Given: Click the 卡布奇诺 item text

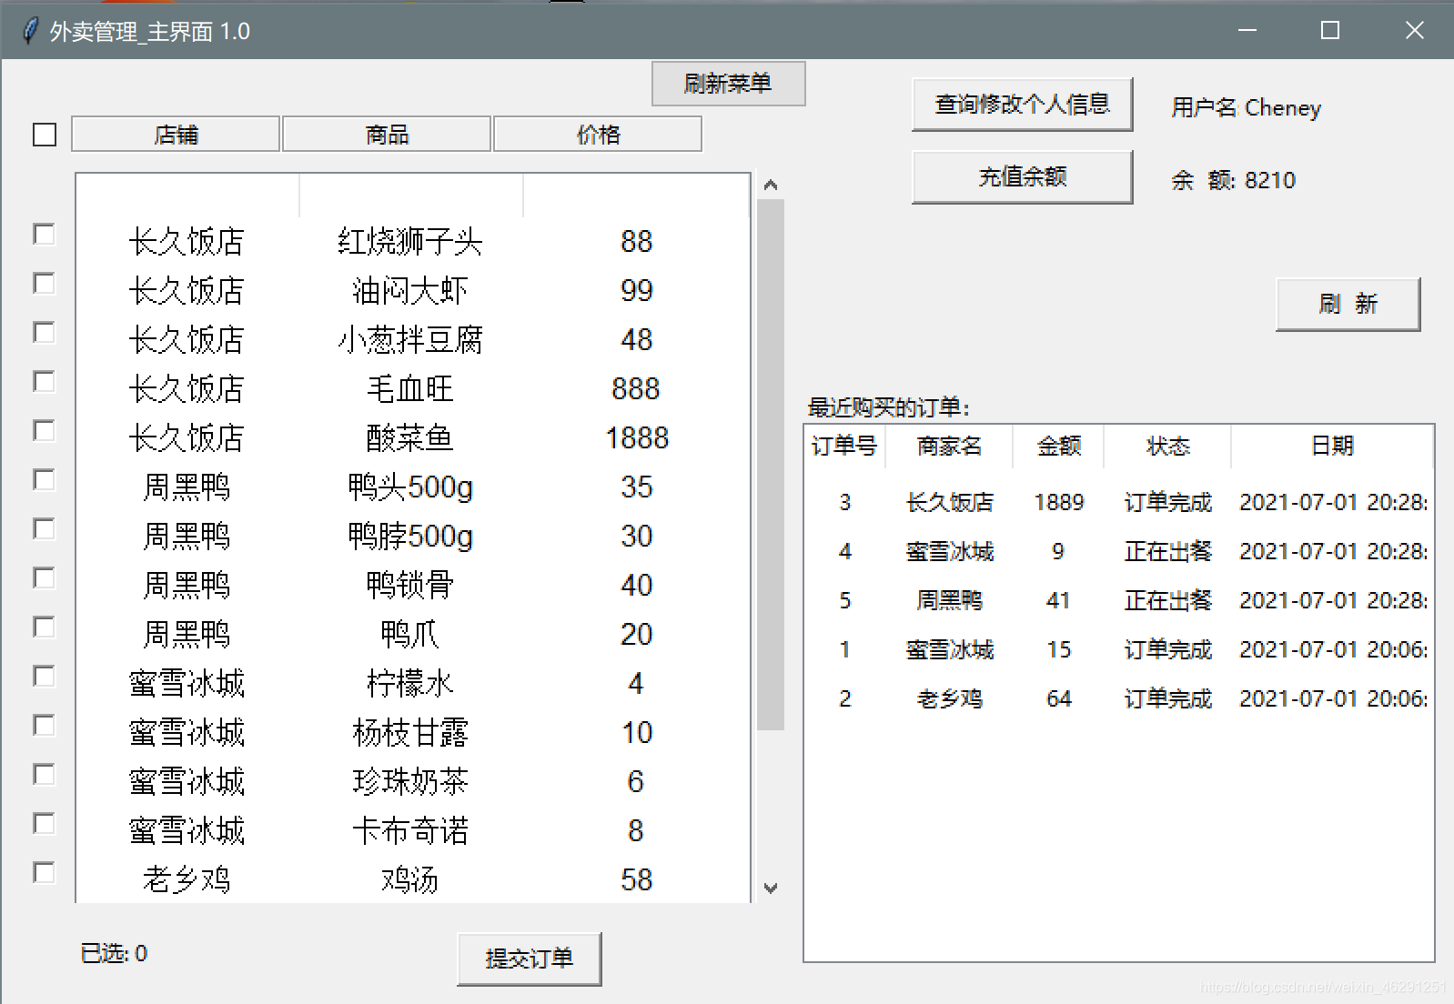Looking at the screenshot, I should (409, 831).
